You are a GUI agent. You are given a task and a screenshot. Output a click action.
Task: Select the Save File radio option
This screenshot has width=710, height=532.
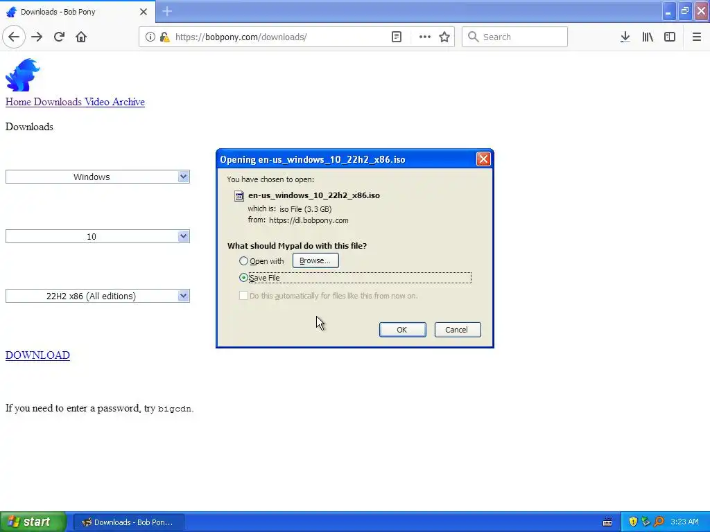(x=243, y=278)
